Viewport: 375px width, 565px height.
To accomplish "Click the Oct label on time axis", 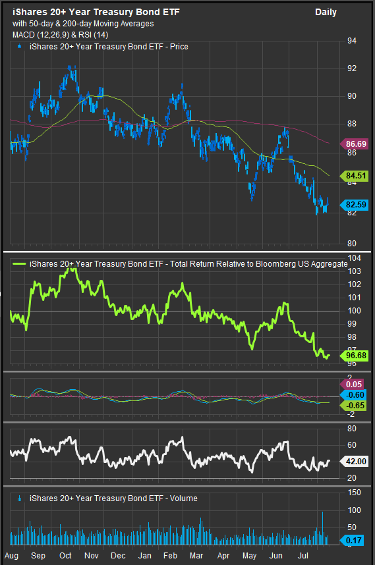I will pyautogui.click(x=66, y=556).
